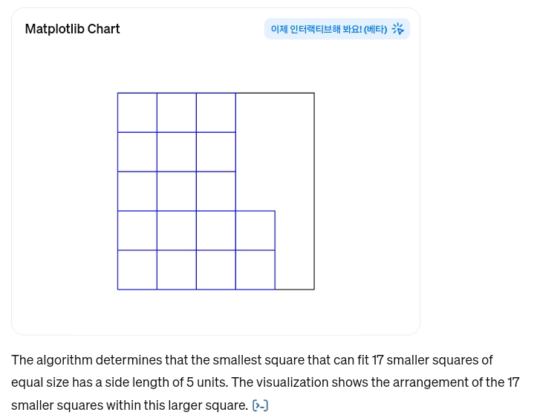537x418 pixels.
Task: Click the third blue square in the bottom row
Action: [x=216, y=270]
